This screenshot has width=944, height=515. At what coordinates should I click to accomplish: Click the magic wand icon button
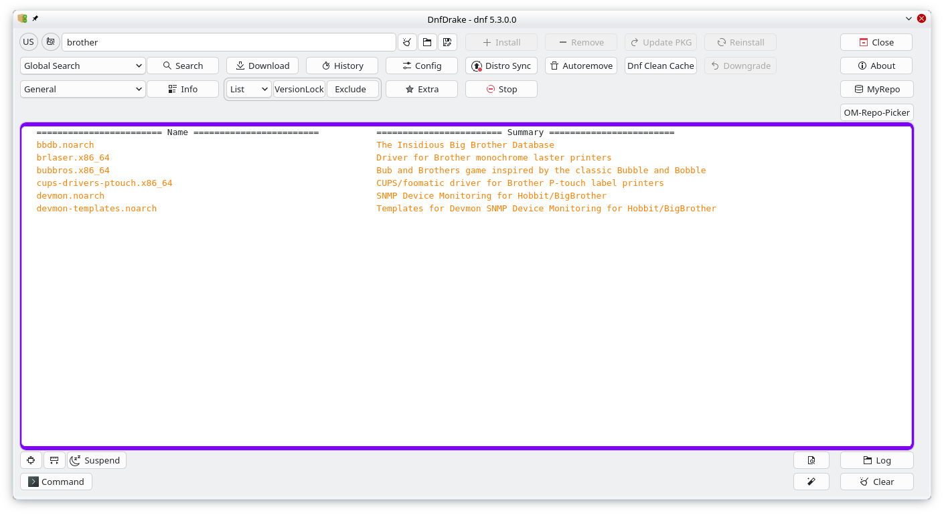[811, 482]
